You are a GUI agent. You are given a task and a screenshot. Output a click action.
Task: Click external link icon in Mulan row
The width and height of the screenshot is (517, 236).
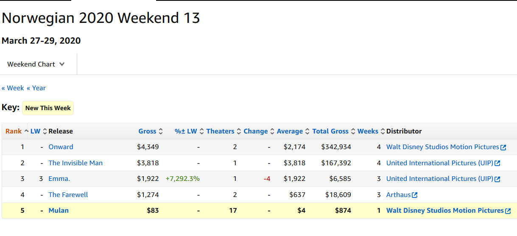tap(508, 211)
